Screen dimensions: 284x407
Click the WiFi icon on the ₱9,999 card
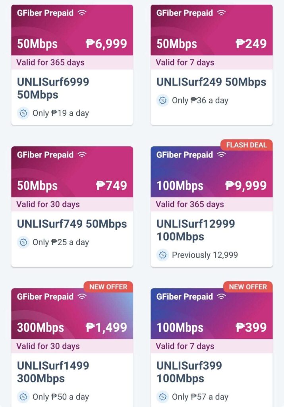222,155
